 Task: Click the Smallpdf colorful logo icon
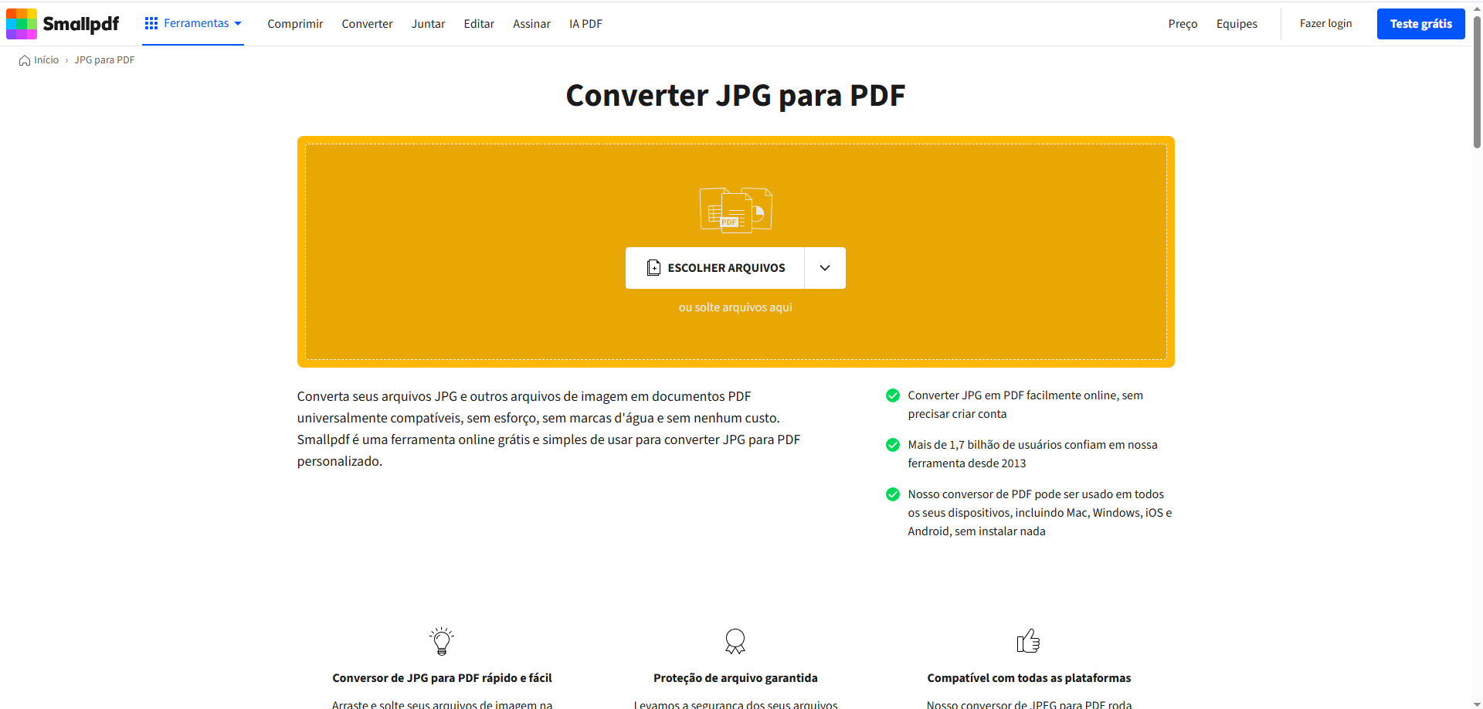[22, 24]
